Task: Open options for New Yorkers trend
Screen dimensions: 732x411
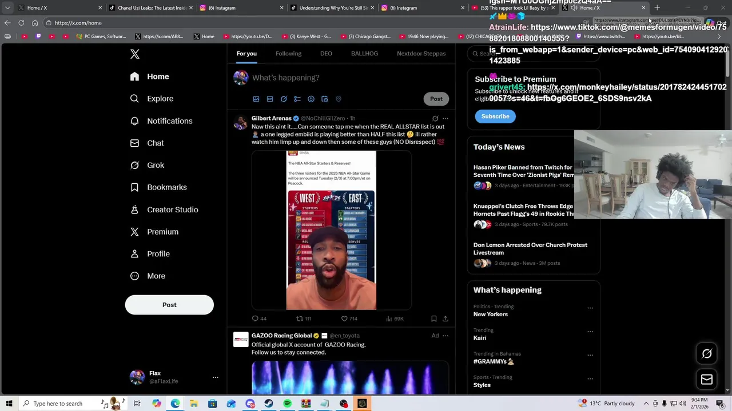Action: point(590,308)
